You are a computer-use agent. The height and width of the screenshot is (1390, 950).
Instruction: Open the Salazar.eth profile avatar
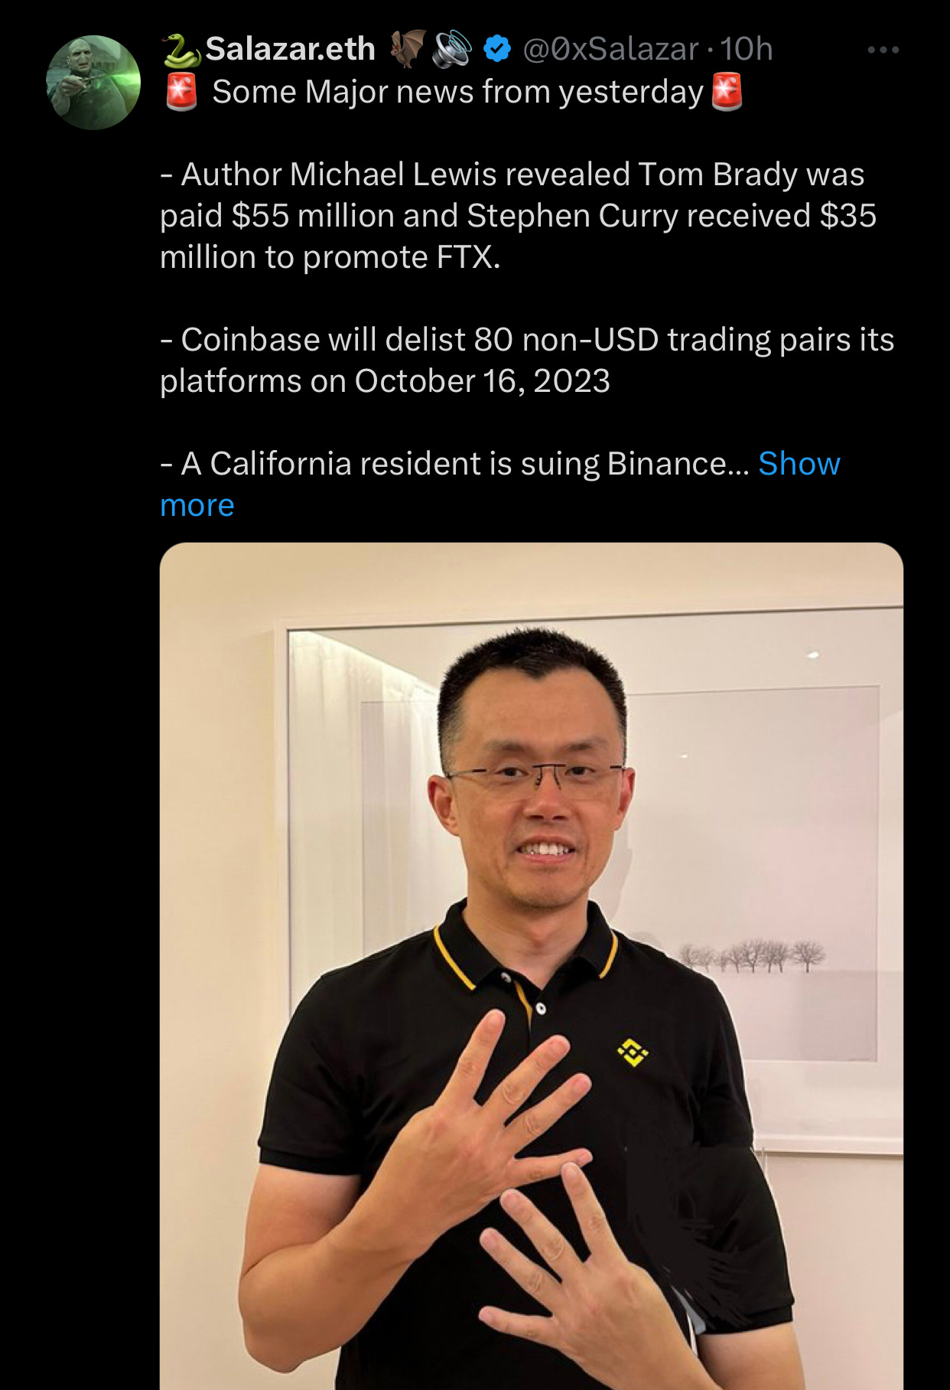(93, 83)
